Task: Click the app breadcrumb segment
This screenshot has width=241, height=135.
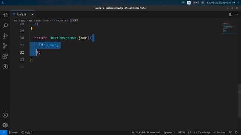Action: pos(23,21)
